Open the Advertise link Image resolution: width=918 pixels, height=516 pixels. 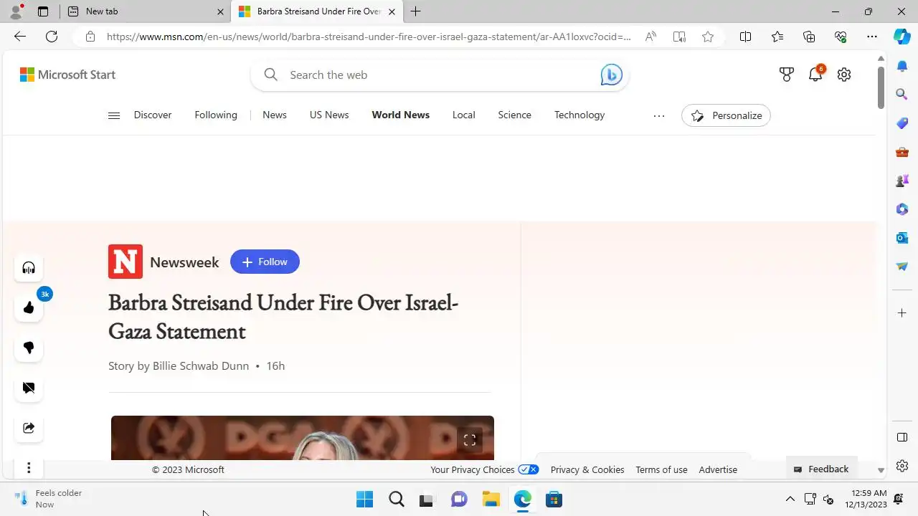click(x=718, y=469)
